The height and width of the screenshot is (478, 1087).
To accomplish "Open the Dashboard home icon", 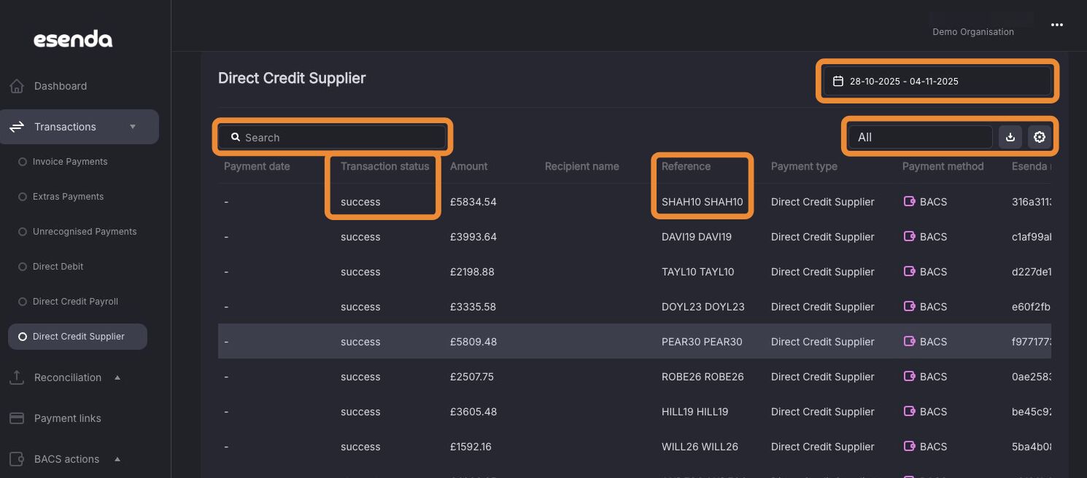I will pos(17,86).
